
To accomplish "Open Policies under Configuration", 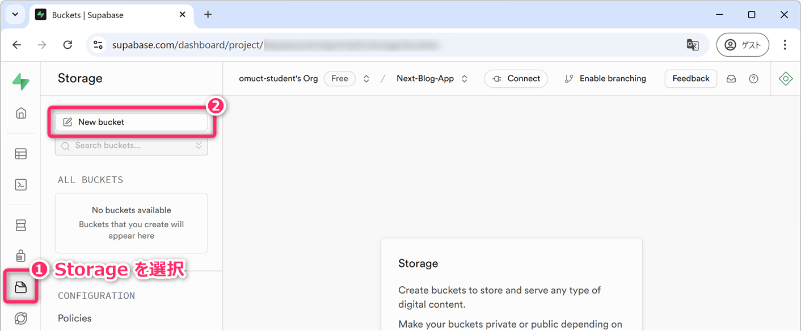I will click(75, 318).
